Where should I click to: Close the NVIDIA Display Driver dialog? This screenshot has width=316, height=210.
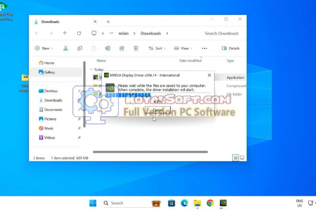209,75
